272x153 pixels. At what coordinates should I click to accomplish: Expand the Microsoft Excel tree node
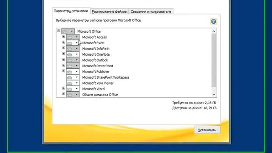click(x=64, y=42)
